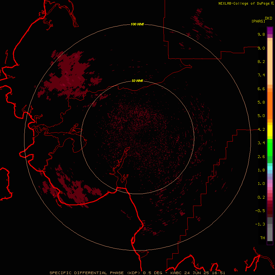Click the yellow band on the color bar
Image resolution: width=275 pixels, height=275 pixels.
pyautogui.click(x=270, y=131)
